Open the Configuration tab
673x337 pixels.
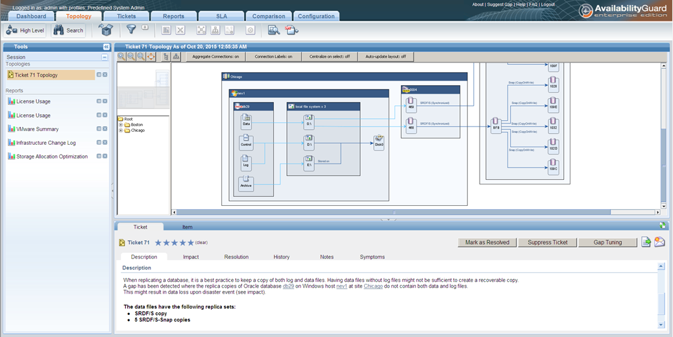pos(316,16)
